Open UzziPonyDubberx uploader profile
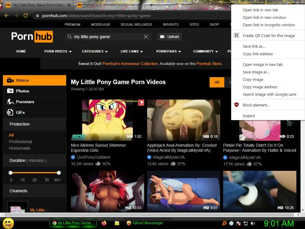Image resolution: width=305 pixels, height=229 pixels. [94, 157]
